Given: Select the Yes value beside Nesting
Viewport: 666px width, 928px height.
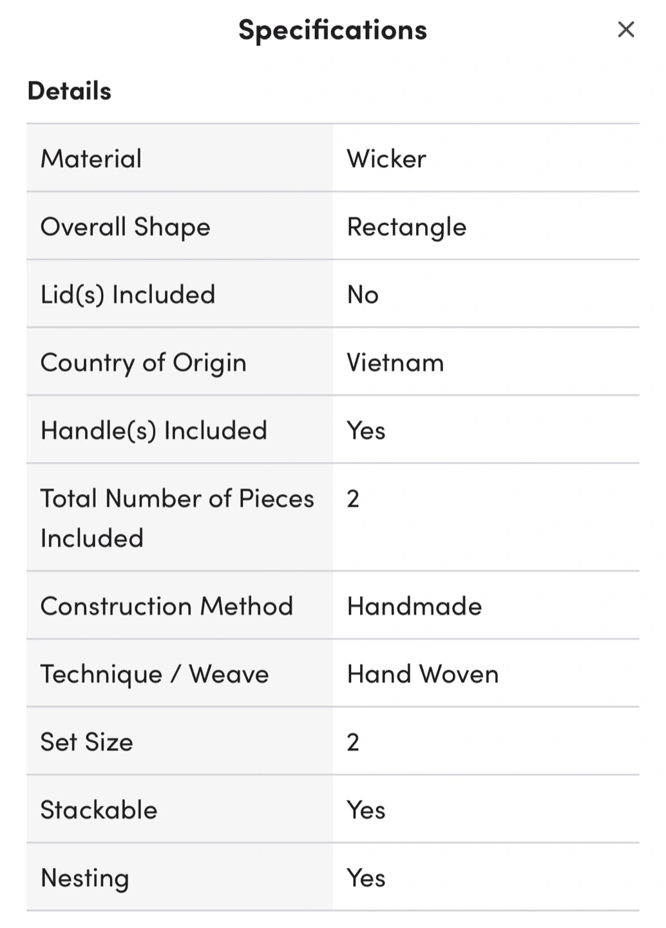Looking at the screenshot, I should 366,878.
